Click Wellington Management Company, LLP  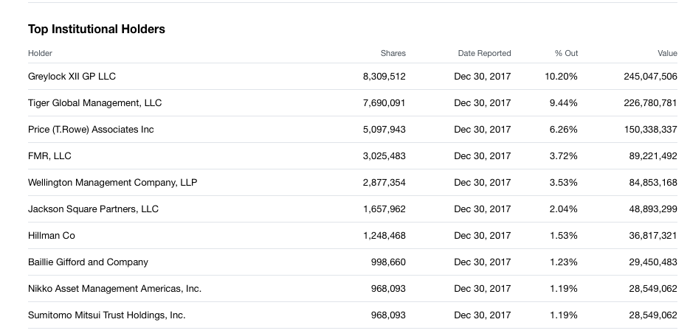tap(113, 182)
